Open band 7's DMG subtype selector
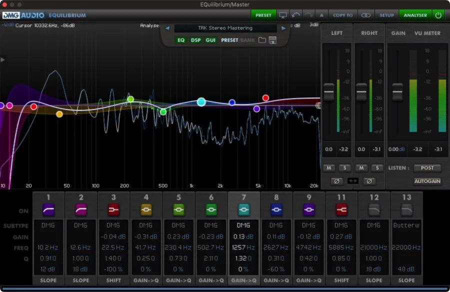 (243, 225)
